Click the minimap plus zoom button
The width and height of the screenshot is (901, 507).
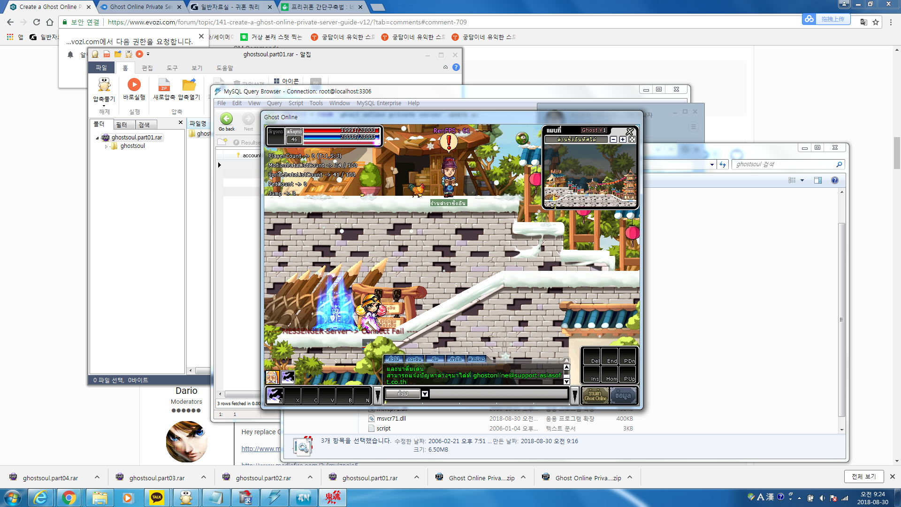coord(623,139)
